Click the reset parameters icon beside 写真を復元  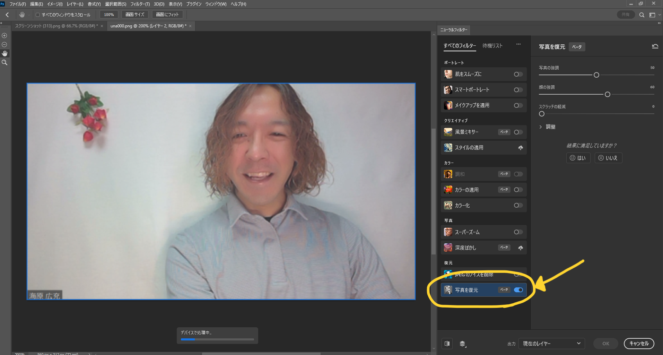pos(655,46)
